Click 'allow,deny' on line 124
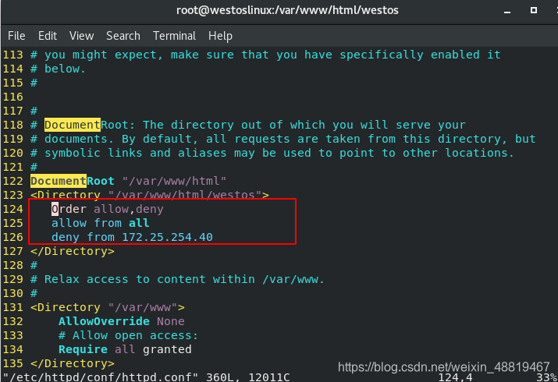The image size is (558, 382). (x=129, y=209)
